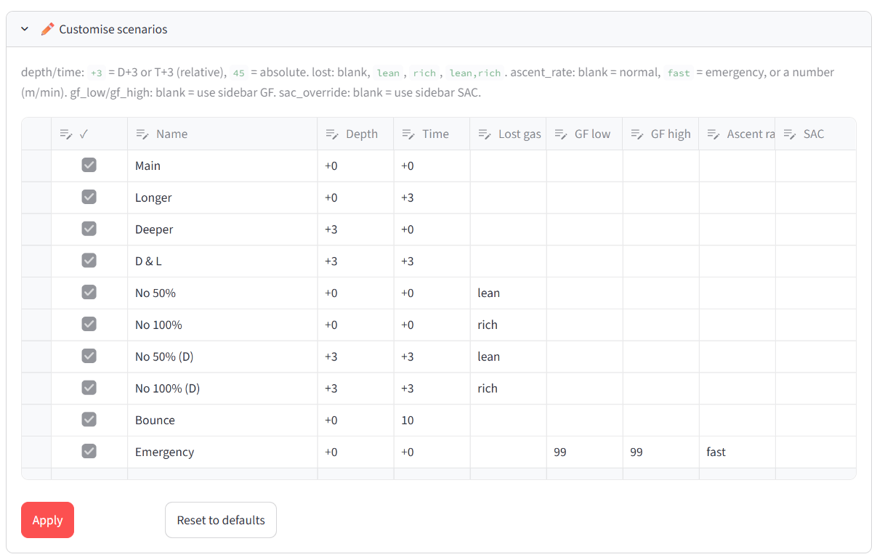The image size is (877, 557).
Task: Click the edit icon in GF low header
Action: point(561,134)
